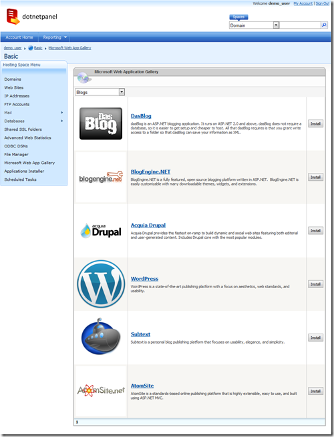
Task: Open the WordPress title link
Action: pos(144,279)
